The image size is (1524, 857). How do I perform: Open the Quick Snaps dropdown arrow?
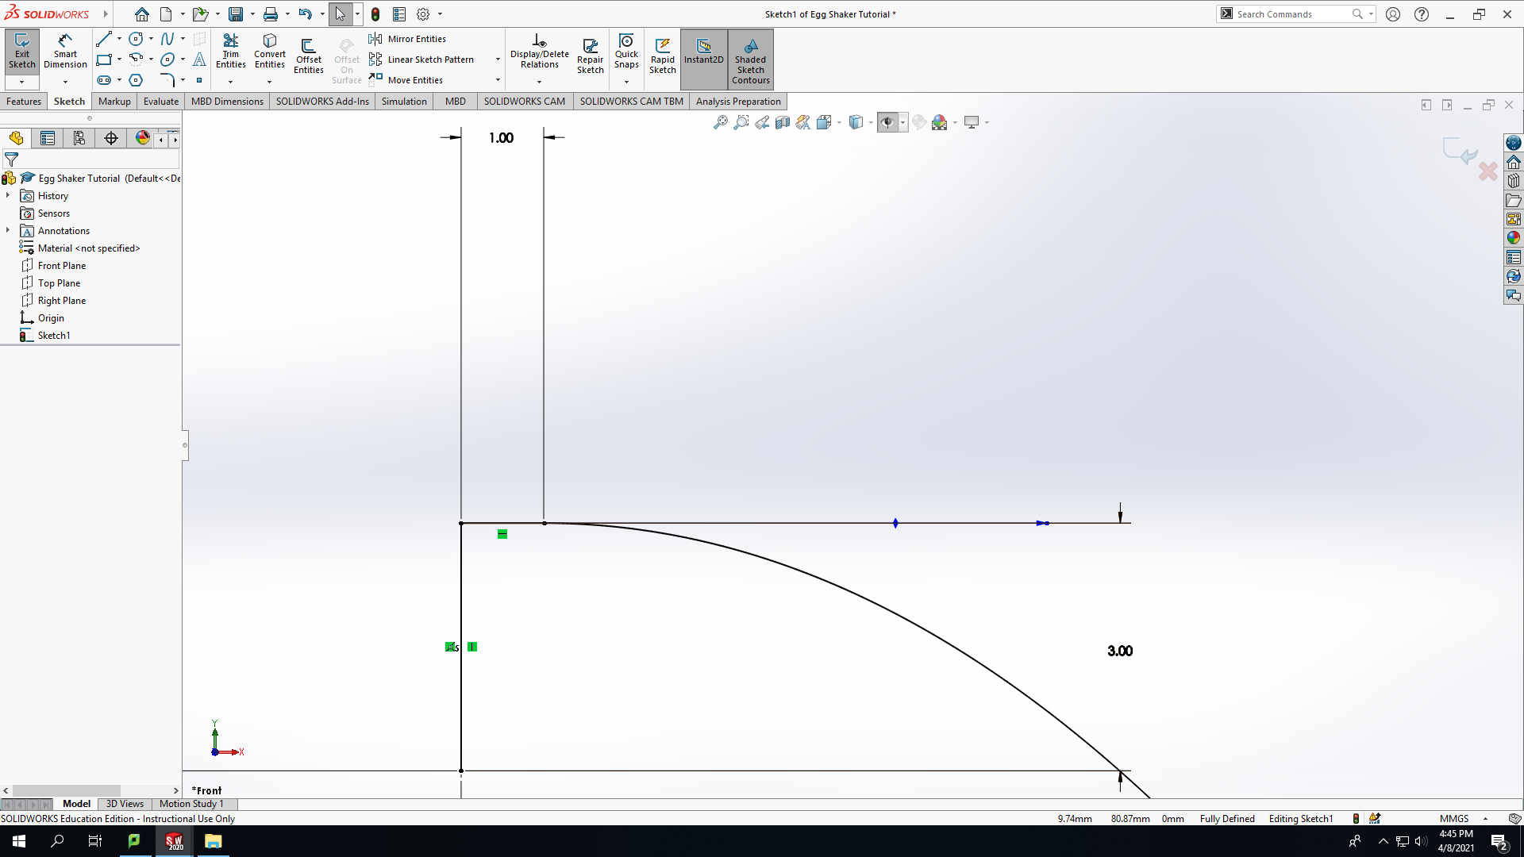tap(626, 82)
